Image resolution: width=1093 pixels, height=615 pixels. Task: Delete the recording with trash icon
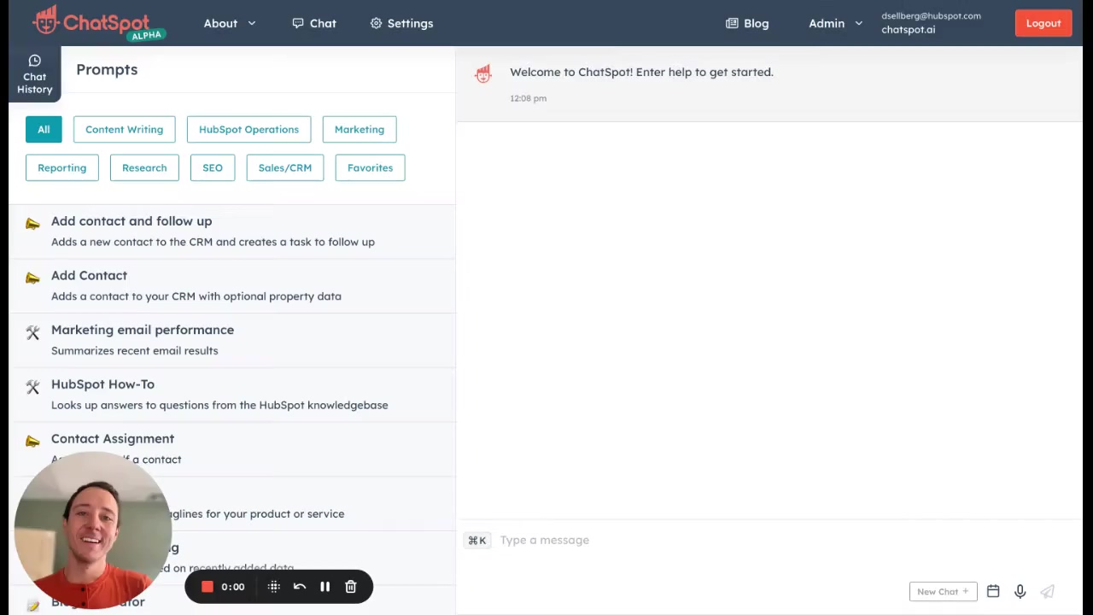tap(350, 587)
